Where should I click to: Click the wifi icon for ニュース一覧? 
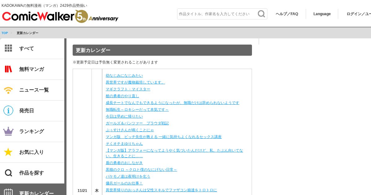tap(8, 90)
